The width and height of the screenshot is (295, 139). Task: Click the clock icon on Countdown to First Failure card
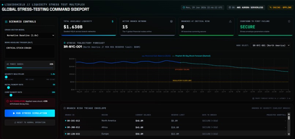[x=289, y=22]
